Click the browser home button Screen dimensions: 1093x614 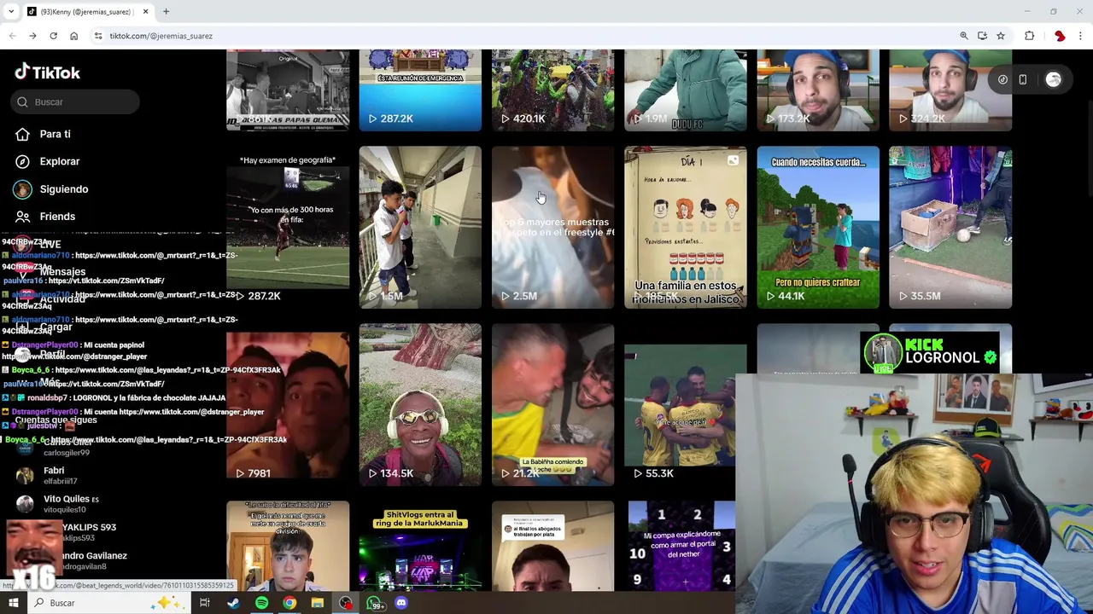[x=73, y=36]
